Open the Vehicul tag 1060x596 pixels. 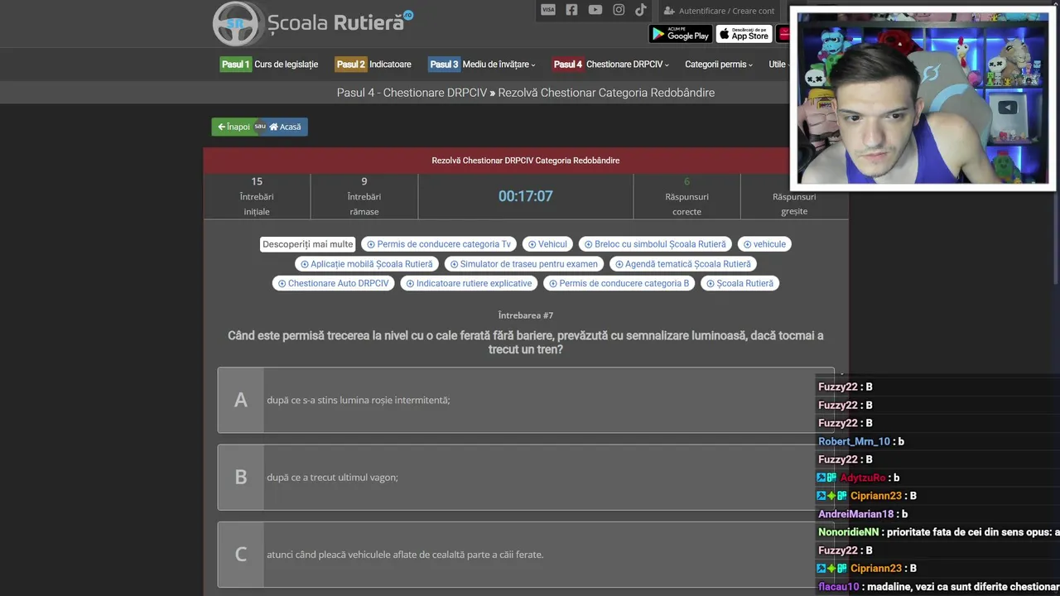pyautogui.click(x=547, y=244)
